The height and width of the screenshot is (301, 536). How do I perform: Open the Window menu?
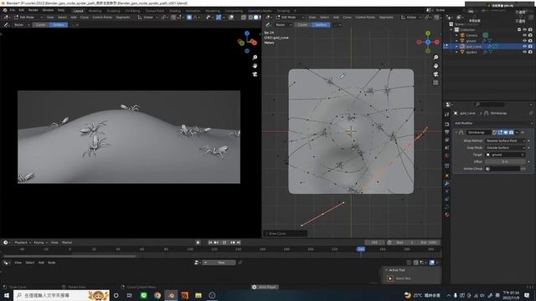point(48,10)
